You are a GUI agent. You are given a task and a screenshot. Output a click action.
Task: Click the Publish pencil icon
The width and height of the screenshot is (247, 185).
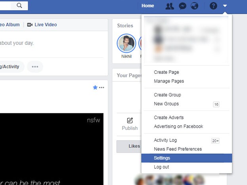coord(130,120)
